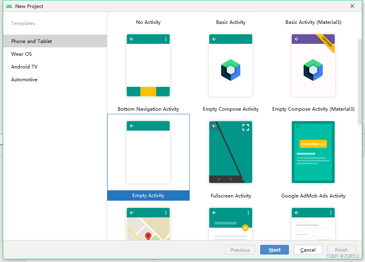
Task: Click the Previous button
Action: (x=240, y=250)
